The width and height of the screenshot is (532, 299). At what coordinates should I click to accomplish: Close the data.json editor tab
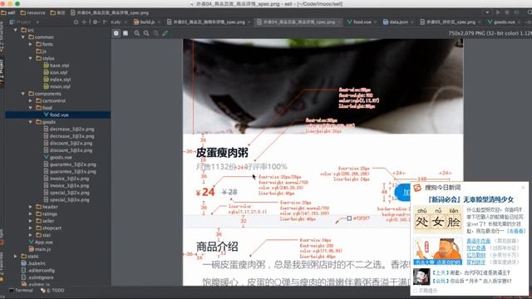[x=412, y=22]
